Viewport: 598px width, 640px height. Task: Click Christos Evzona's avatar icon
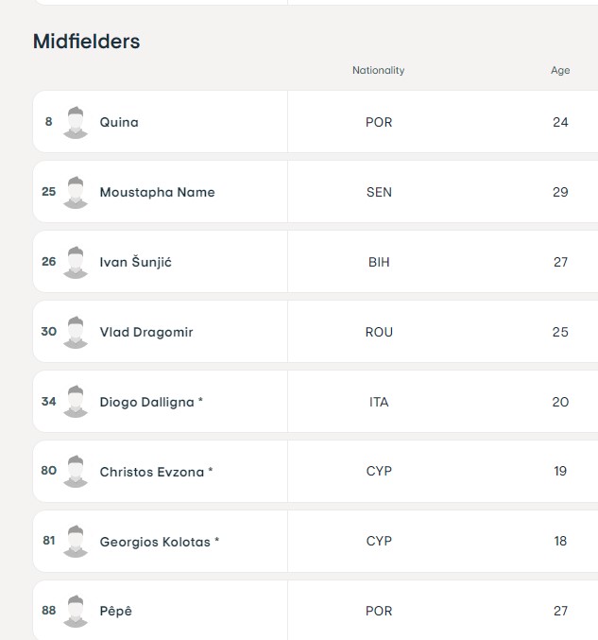[x=76, y=472]
